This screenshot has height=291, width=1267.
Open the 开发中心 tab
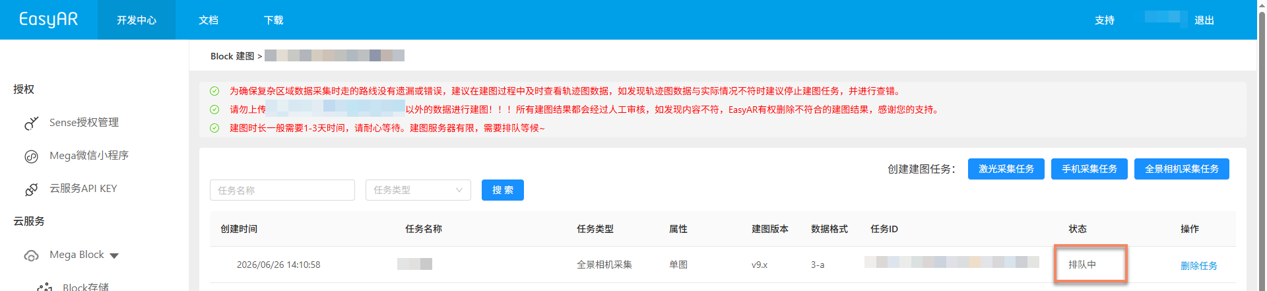coord(137,20)
